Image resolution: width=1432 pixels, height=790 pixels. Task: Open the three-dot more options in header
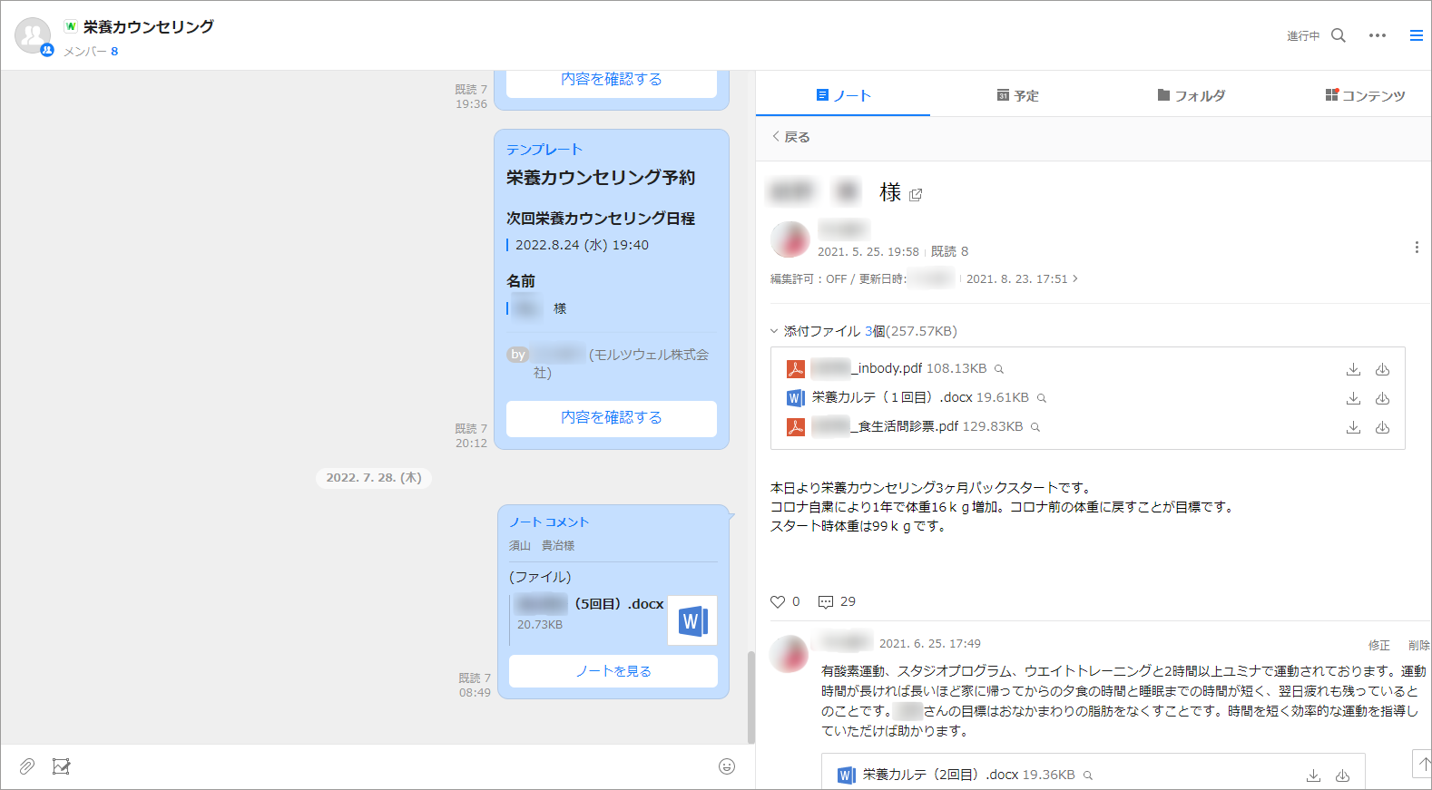click(1377, 35)
